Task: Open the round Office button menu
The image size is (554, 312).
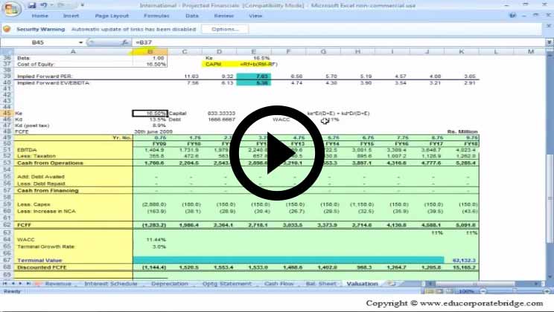Action: point(11,9)
